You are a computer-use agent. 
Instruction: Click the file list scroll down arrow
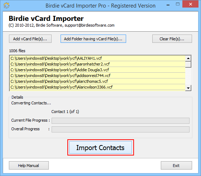coord(188,88)
